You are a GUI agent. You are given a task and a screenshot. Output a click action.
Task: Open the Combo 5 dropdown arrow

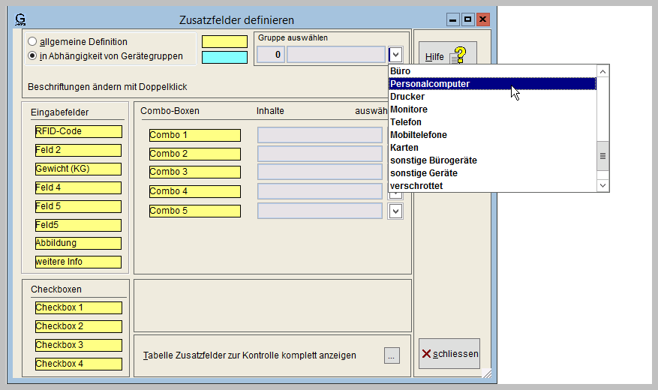pyautogui.click(x=395, y=211)
